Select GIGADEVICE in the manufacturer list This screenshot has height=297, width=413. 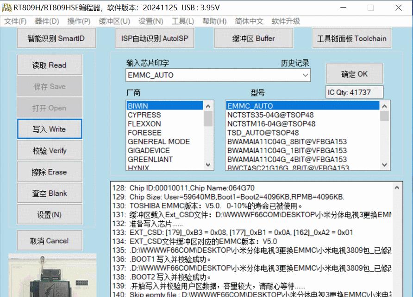(x=165, y=150)
